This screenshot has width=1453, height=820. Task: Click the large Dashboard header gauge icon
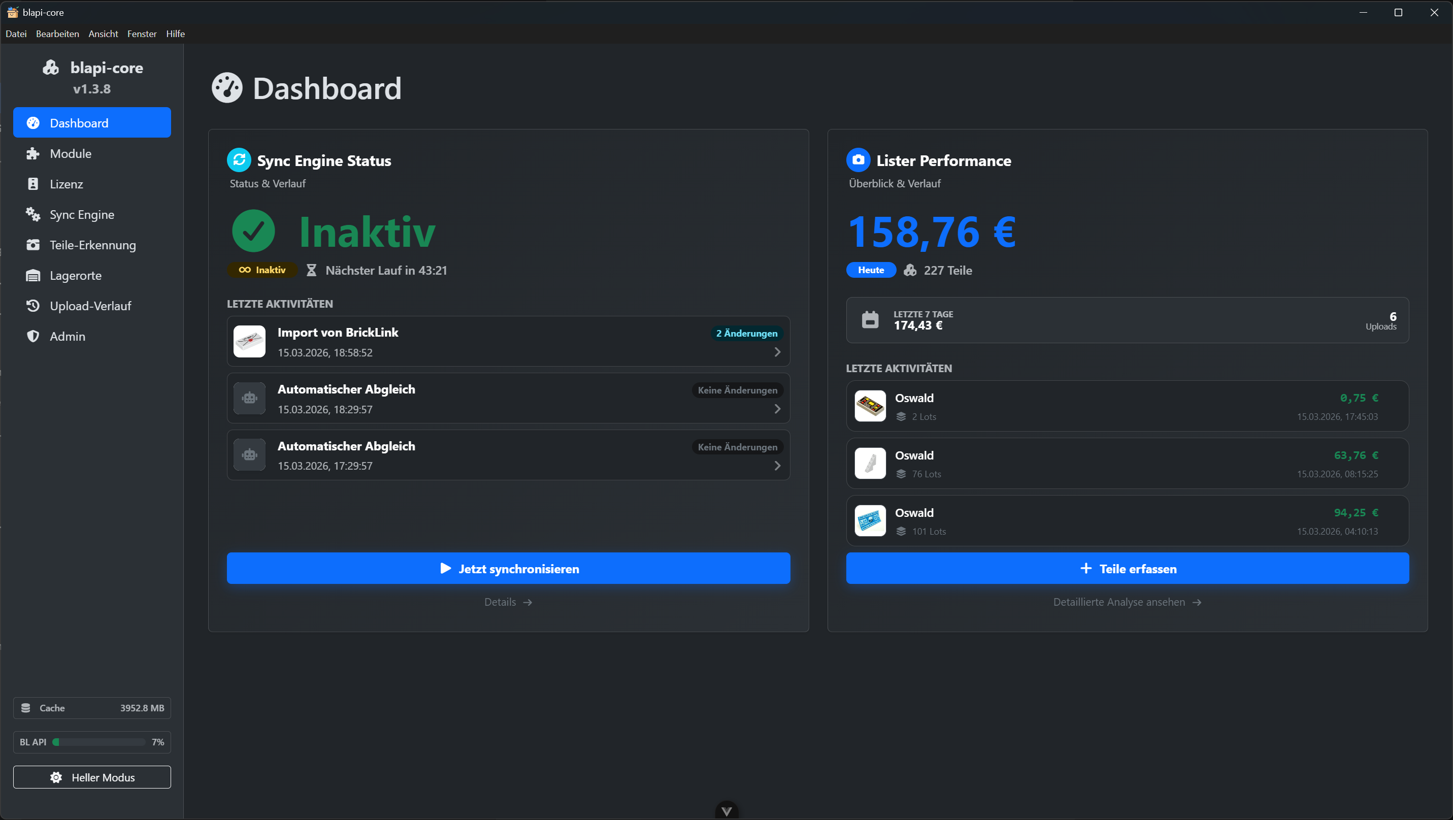tap(227, 88)
